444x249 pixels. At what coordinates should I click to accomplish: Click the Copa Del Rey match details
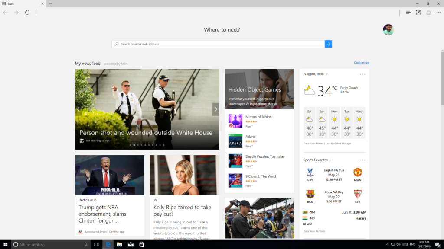coord(334,197)
